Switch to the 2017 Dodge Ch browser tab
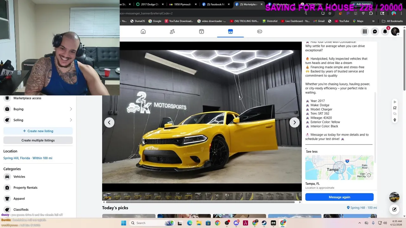Image resolution: width=406 pixels, height=228 pixels. [x=149, y=4]
